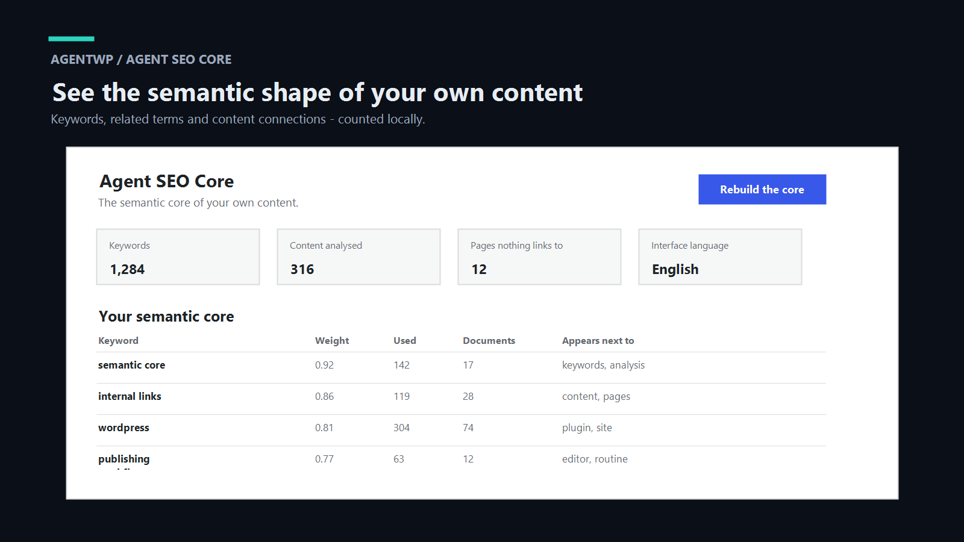The width and height of the screenshot is (964, 542).
Task: Click documents count 28
Action: [x=468, y=396]
